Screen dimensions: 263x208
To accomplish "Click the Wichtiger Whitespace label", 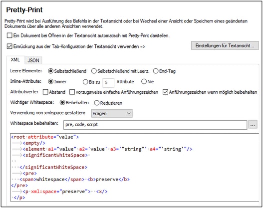I will click(32, 102).
